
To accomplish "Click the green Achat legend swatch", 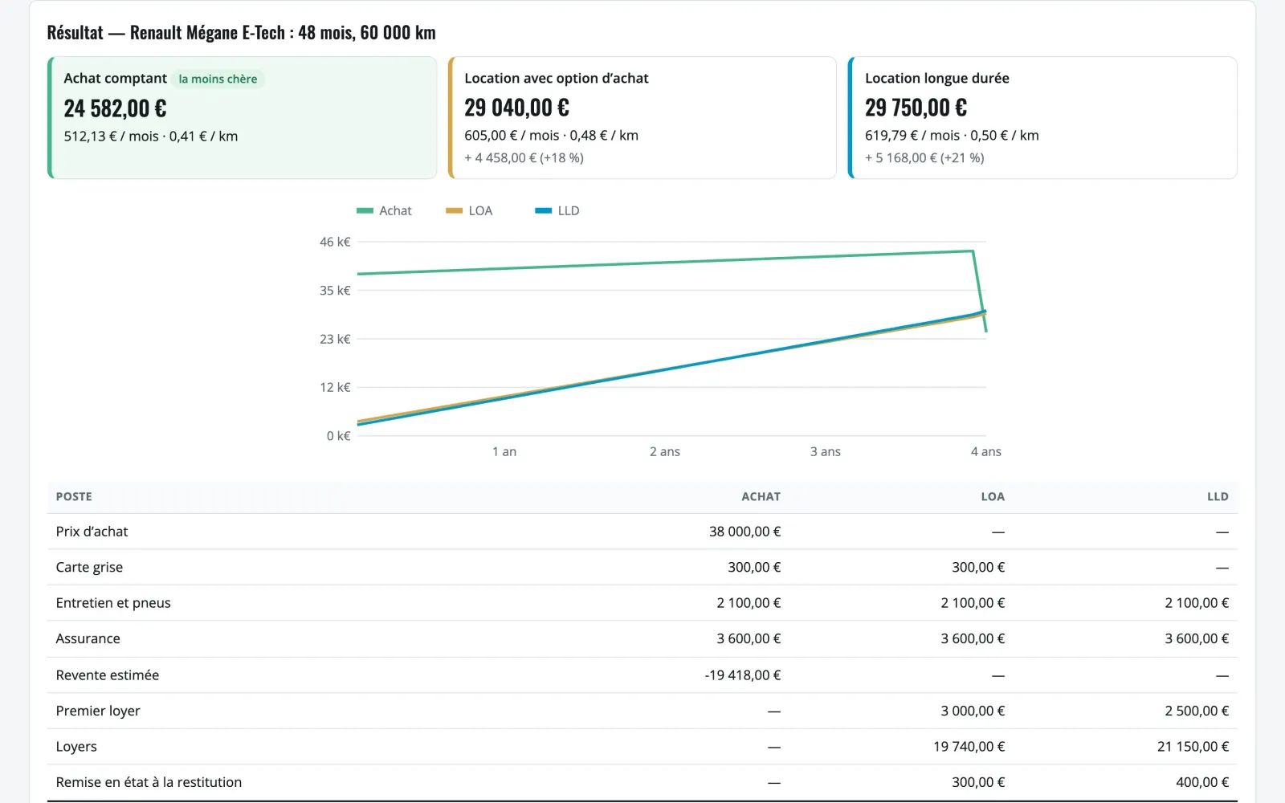I will pos(365,210).
